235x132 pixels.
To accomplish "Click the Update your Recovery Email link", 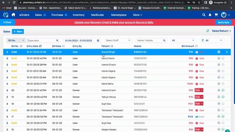I will (x=114, y=22).
